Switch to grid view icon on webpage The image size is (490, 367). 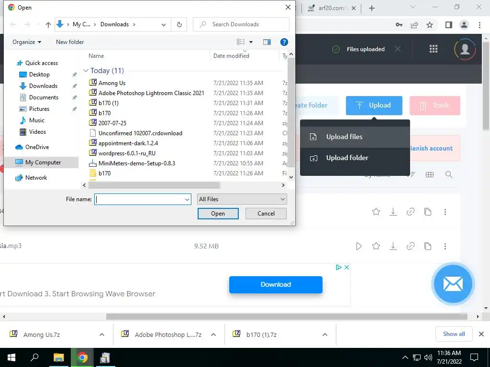point(430,175)
